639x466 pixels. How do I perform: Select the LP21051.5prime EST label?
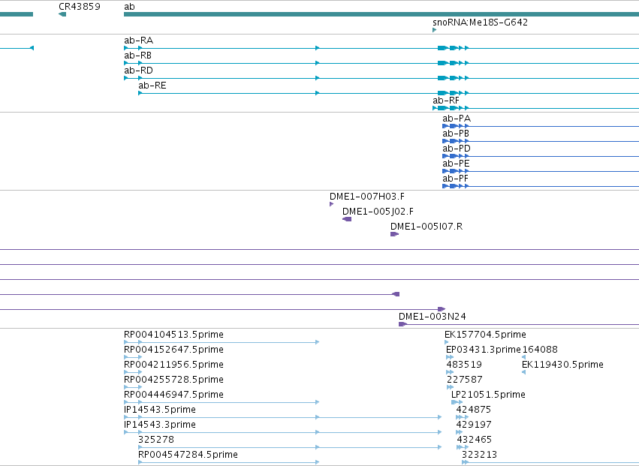click(x=488, y=395)
